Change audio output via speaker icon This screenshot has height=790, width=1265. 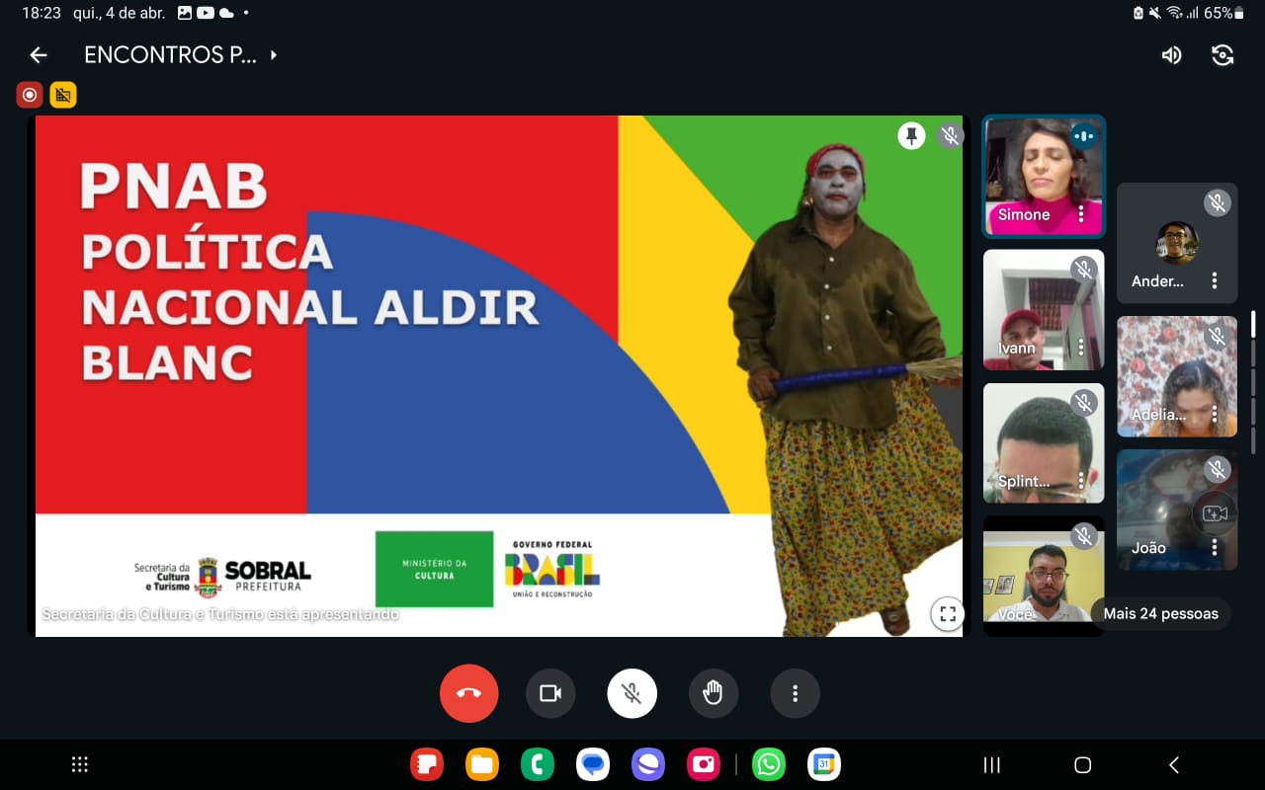pos(1171,55)
